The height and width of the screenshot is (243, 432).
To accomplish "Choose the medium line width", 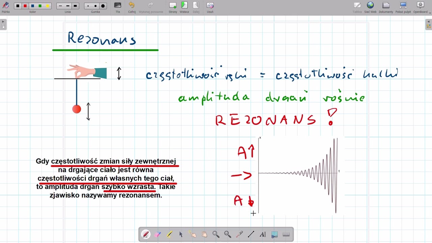I will pos(68,6).
